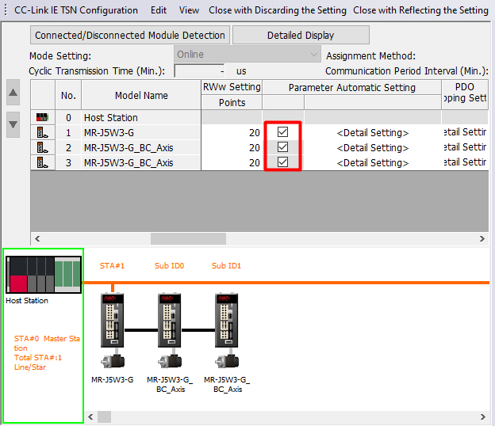Click the Cyclic Transmission Time input field
The width and height of the screenshot is (495, 426).
coord(199,70)
